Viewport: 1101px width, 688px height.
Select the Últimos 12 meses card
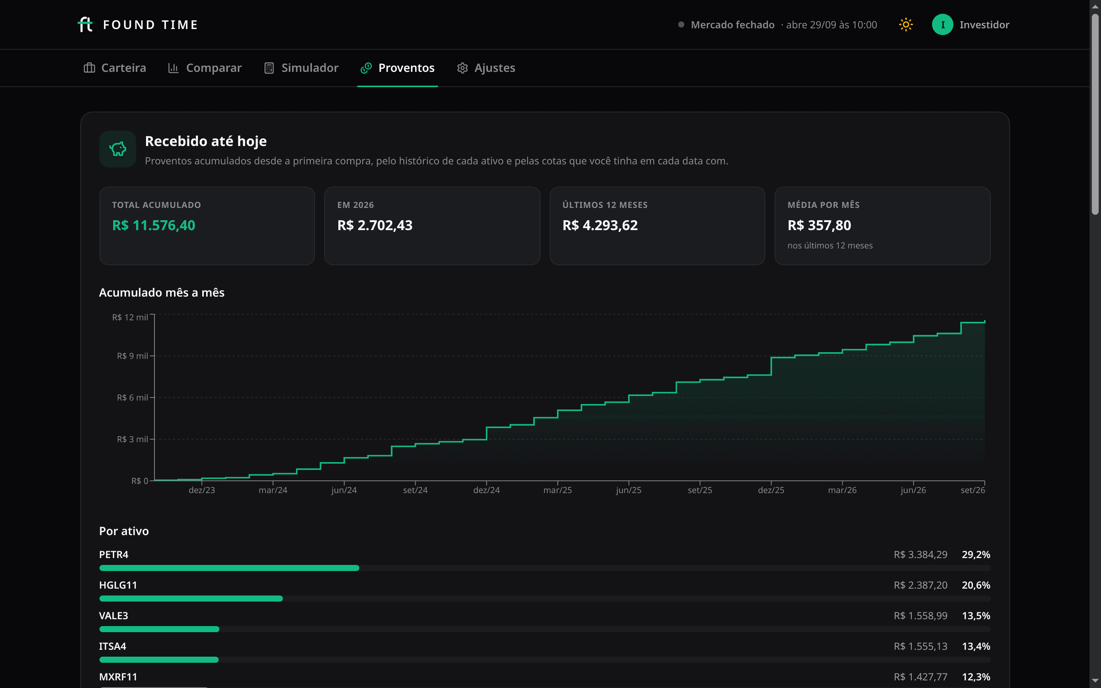[x=657, y=226]
